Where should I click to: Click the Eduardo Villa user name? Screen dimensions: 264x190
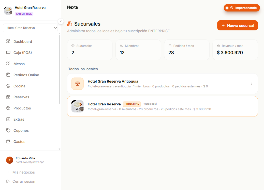coord(25,158)
